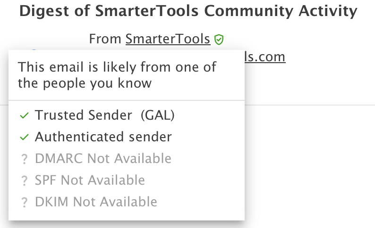The height and width of the screenshot is (228, 375).
Task: Click the question mark beside DKIM
Action: 25,203
